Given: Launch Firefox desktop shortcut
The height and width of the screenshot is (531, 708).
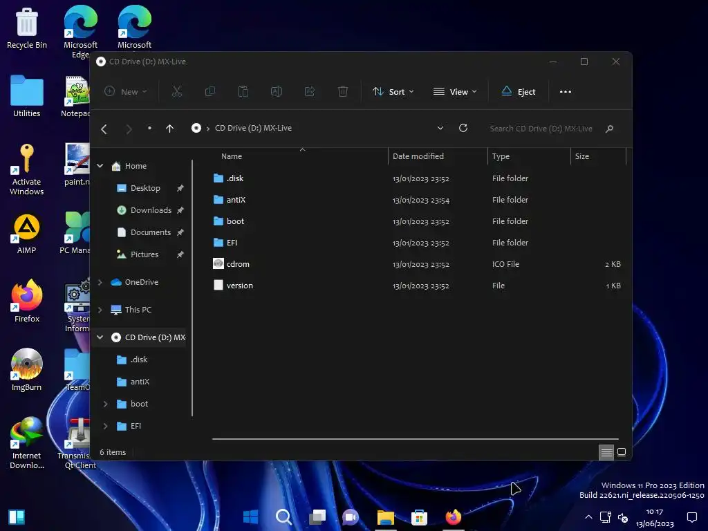Looking at the screenshot, I should 27,301.
